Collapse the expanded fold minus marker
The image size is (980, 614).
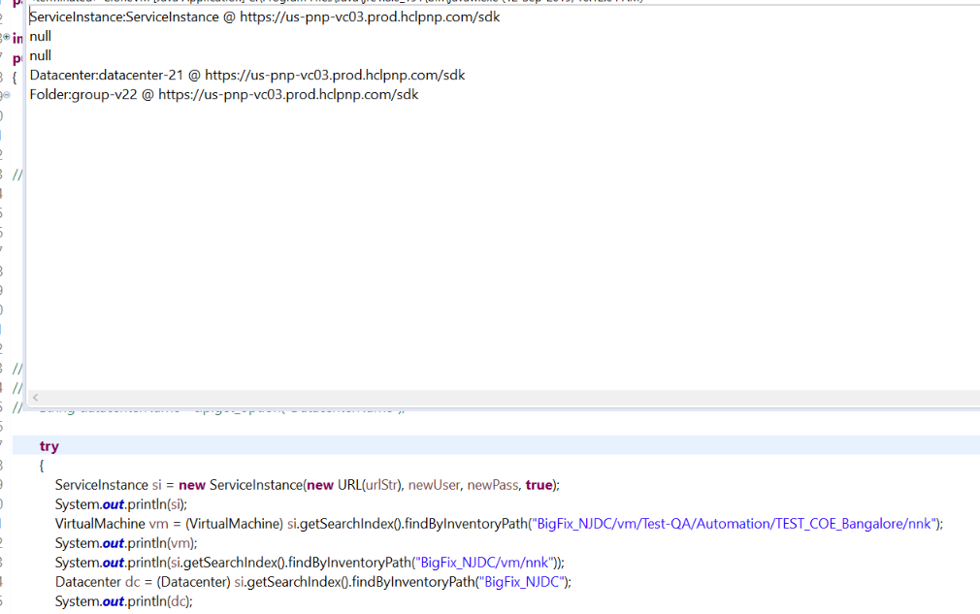[7, 92]
